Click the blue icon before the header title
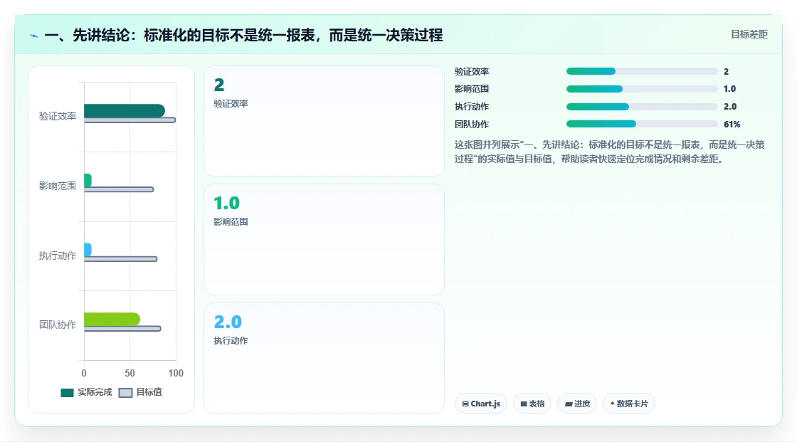This screenshot has height=442, width=797. [x=34, y=36]
